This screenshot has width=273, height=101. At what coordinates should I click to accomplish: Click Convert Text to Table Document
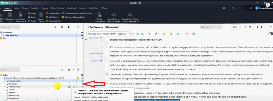coord(113,17)
